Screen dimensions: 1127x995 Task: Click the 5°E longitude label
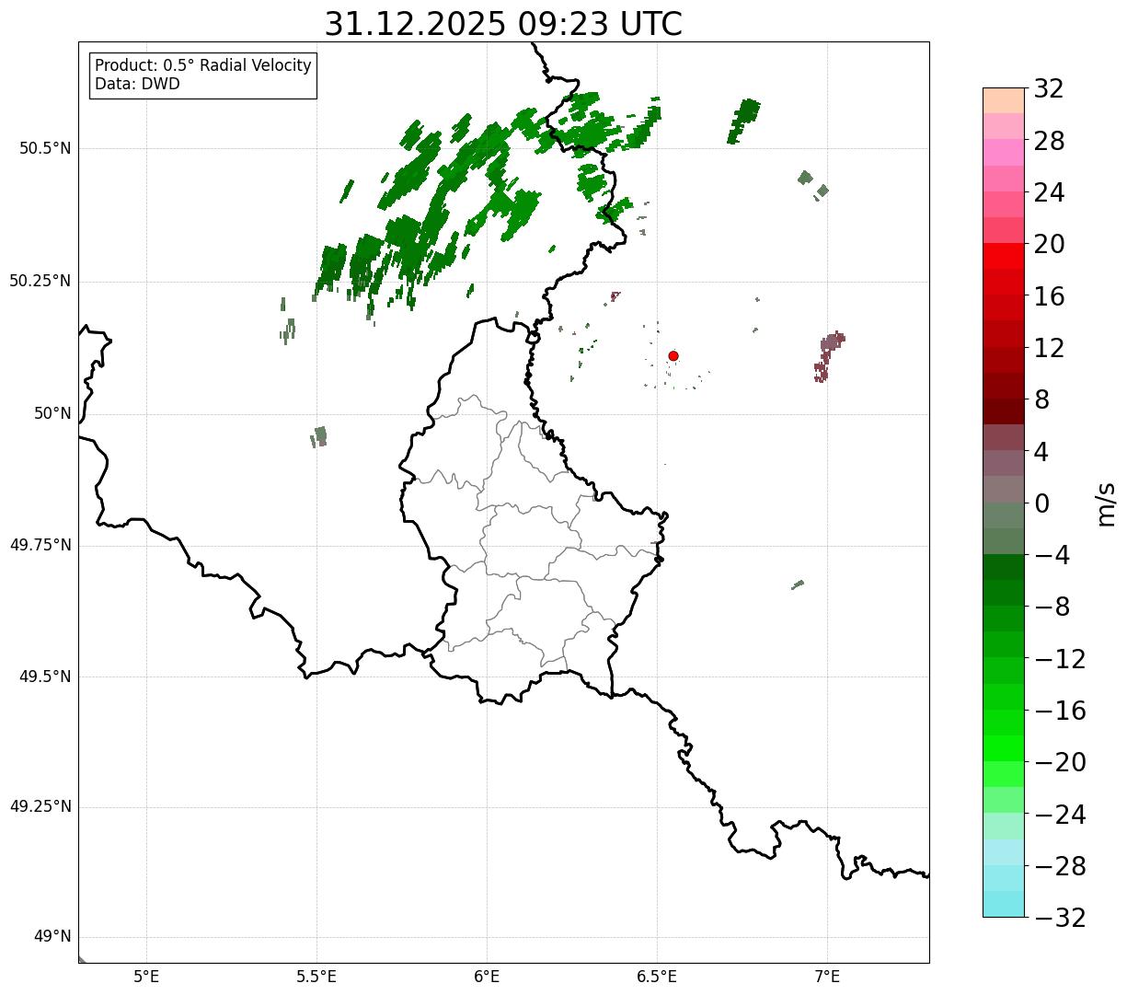(146, 977)
